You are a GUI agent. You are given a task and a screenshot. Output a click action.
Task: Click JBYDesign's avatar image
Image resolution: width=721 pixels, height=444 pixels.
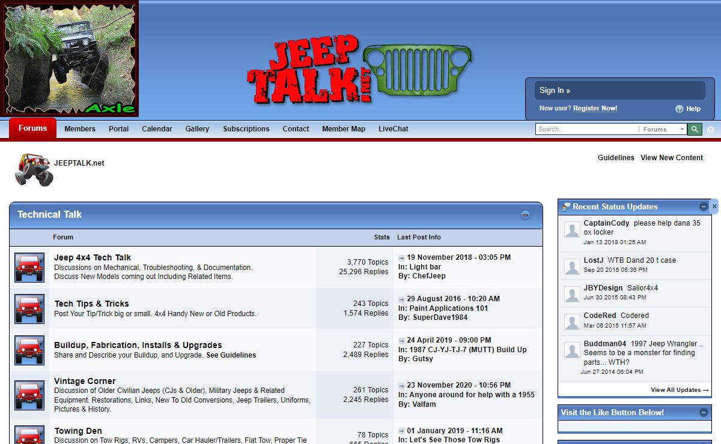point(572,294)
